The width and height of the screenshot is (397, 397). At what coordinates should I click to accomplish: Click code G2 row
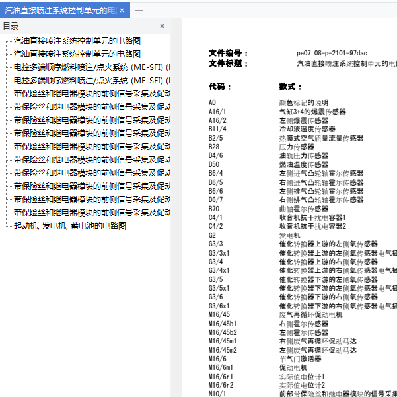tap(212, 235)
